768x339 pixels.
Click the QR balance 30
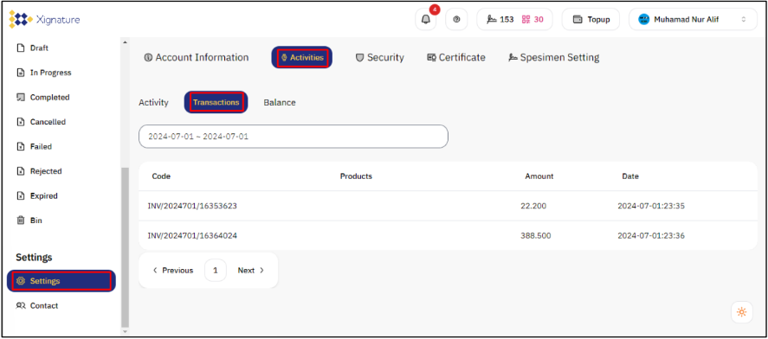[532, 20]
